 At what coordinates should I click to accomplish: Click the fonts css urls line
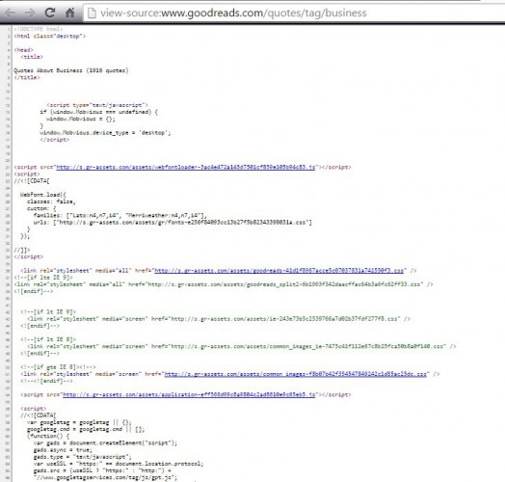click(173, 223)
